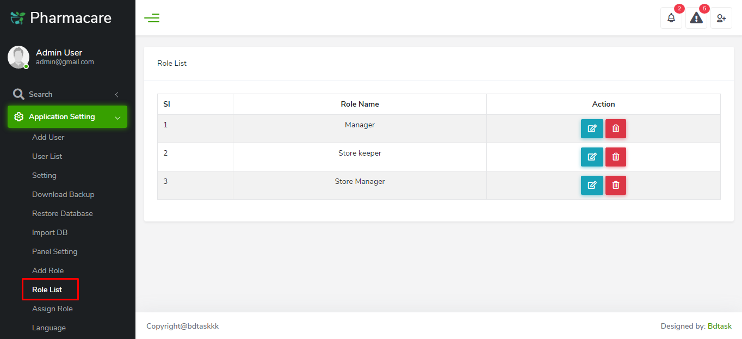
Task: Delete the Store Manager role
Action: coord(616,186)
